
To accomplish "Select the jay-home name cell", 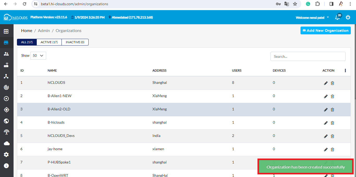I will (x=55, y=149).
